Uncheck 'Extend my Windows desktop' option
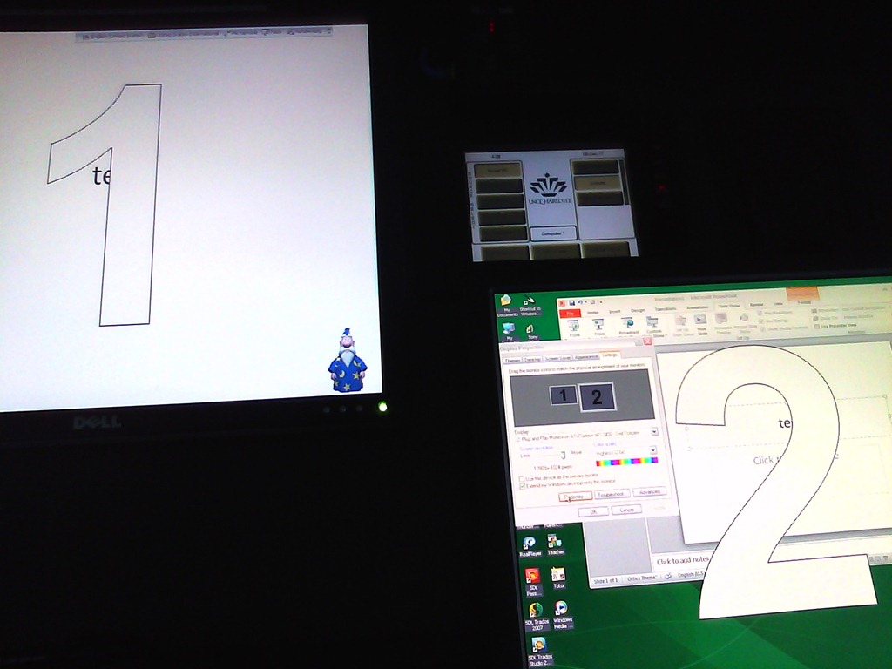Screen dimensions: 892x669 point(521,485)
